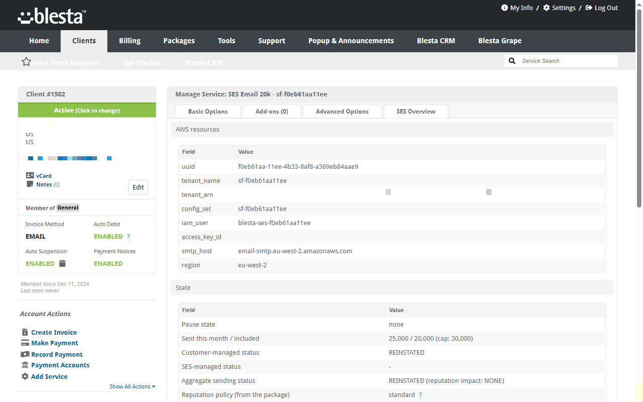Click the Settings gear icon
Viewport: 643px width, 402px height.
(x=547, y=8)
